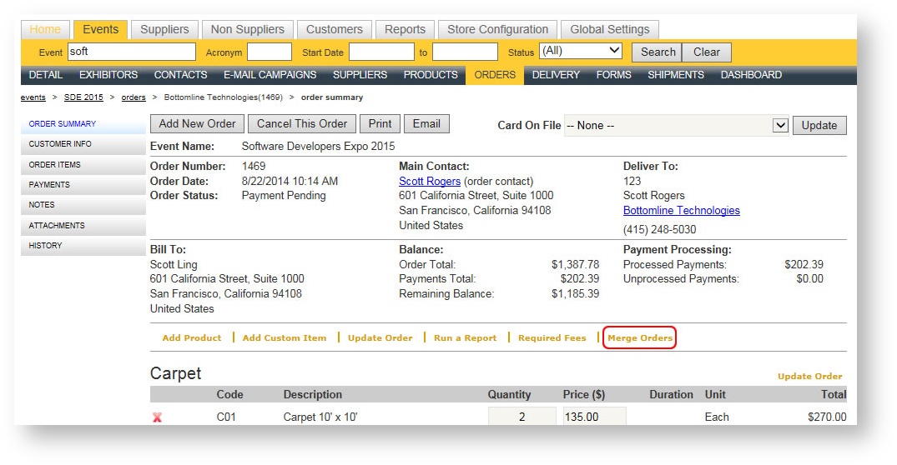This screenshot has width=897, height=465.
Task: Open the Scott Rogers contact link
Action: coord(430,181)
